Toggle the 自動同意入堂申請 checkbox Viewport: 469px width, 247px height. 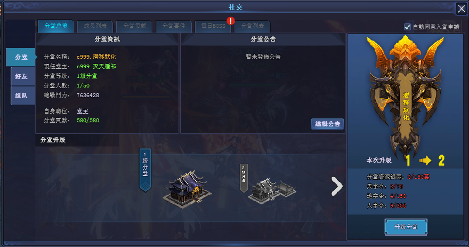[407, 27]
